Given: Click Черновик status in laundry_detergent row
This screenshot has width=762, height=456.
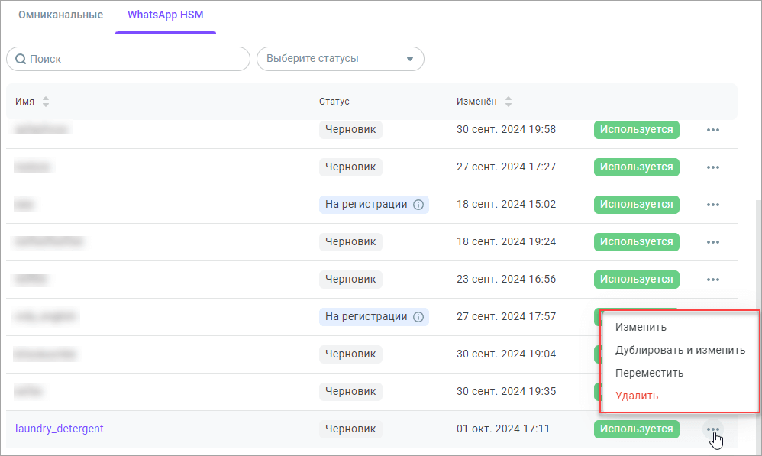Looking at the screenshot, I should coord(350,429).
